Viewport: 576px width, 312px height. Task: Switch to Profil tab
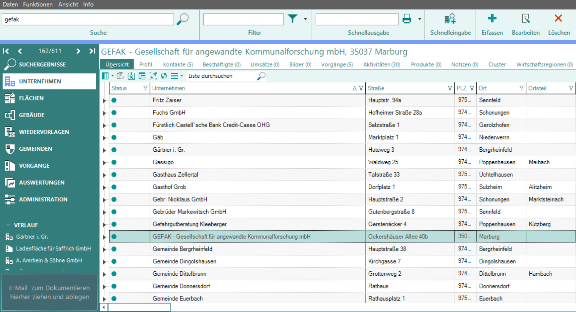[146, 64]
